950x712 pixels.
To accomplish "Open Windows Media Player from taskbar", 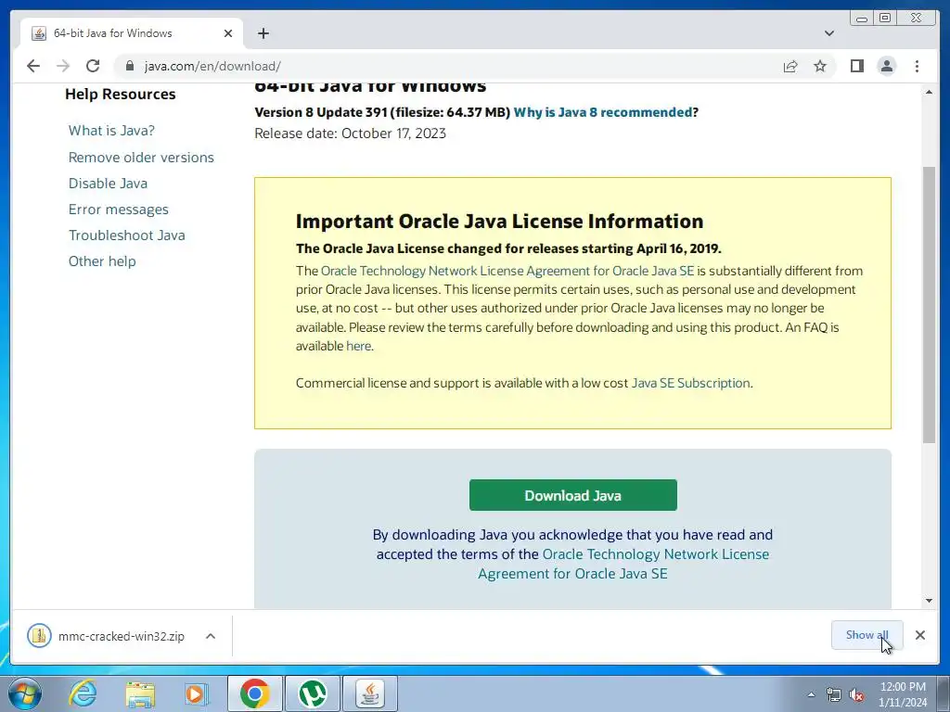I will 197,693.
